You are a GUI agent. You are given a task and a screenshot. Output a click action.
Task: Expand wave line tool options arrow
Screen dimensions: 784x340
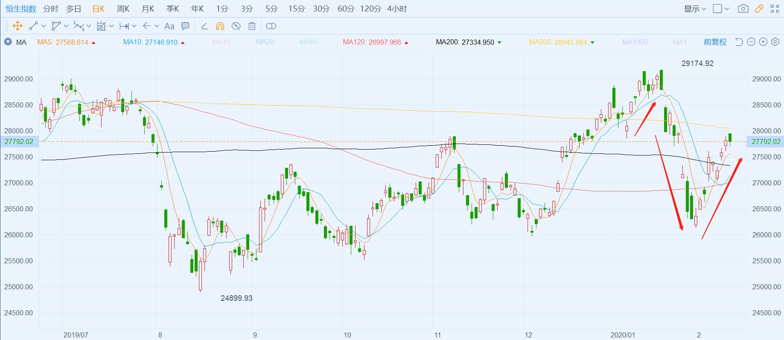click(89, 26)
